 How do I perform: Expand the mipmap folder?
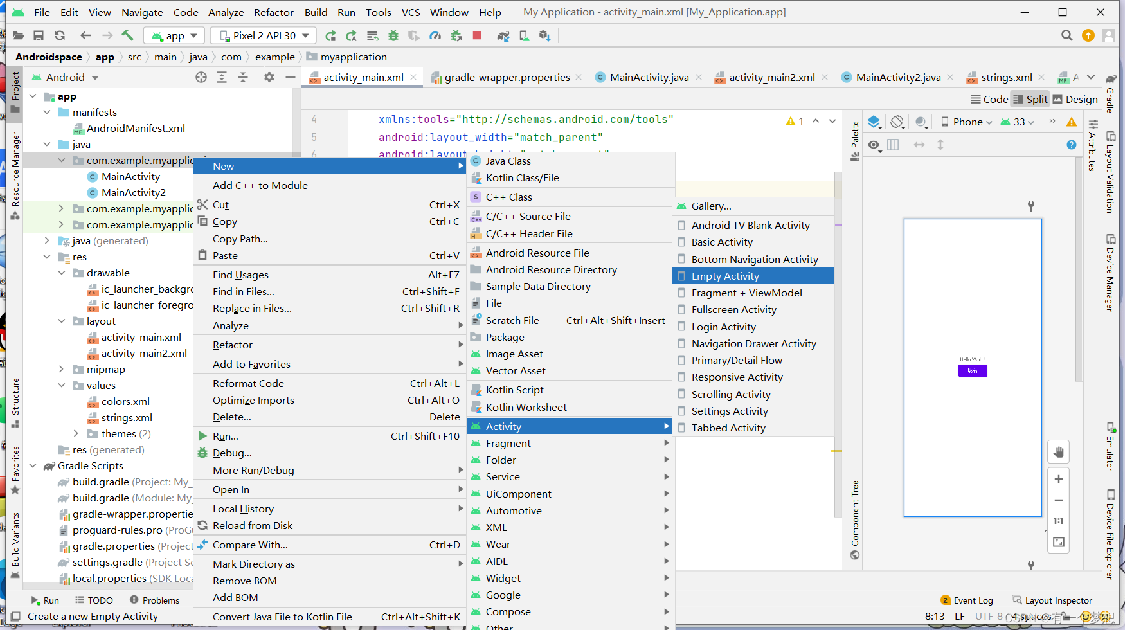(62, 369)
